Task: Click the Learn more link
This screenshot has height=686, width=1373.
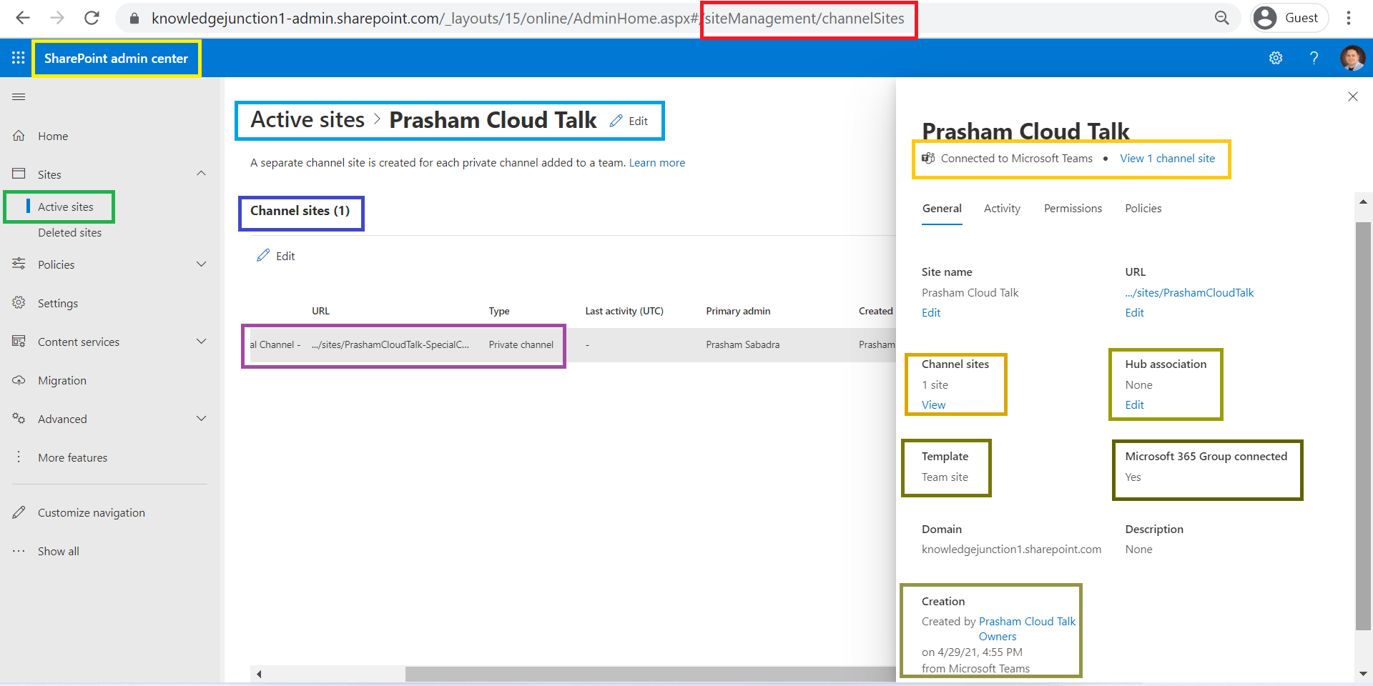Action: [x=656, y=162]
